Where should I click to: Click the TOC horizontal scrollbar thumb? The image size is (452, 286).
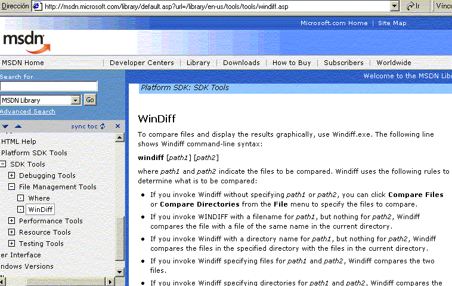tap(66, 282)
